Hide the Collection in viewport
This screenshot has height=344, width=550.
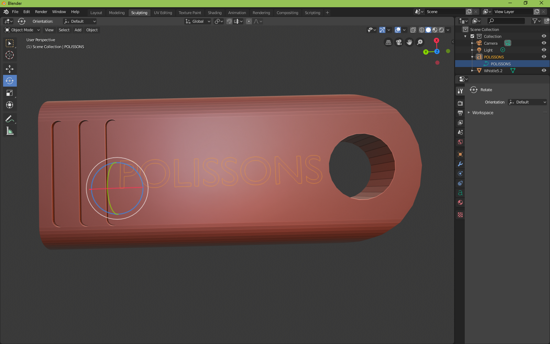coord(544,36)
